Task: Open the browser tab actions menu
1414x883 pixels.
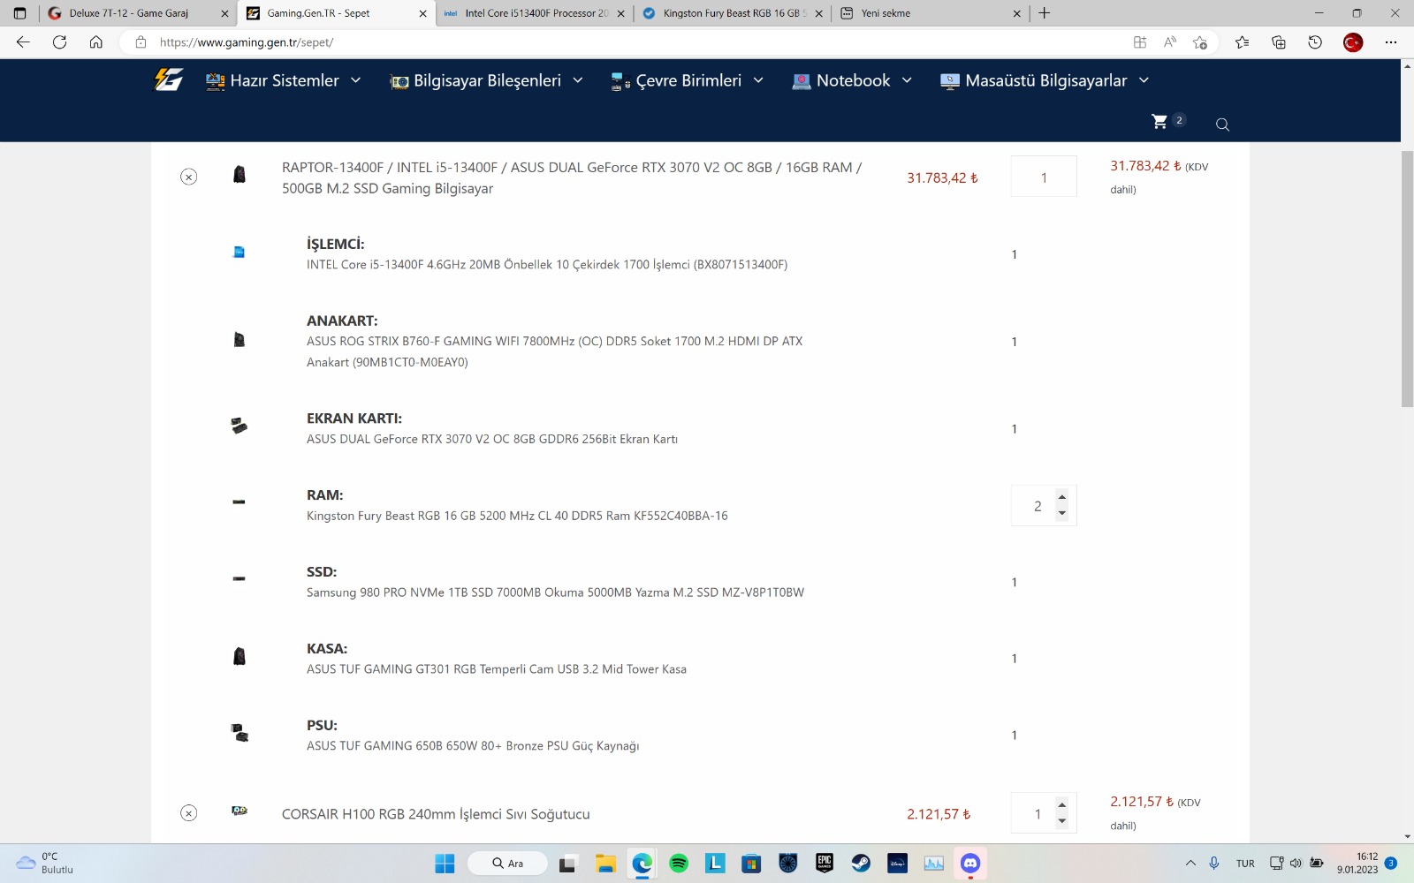Action: click(19, 13)
